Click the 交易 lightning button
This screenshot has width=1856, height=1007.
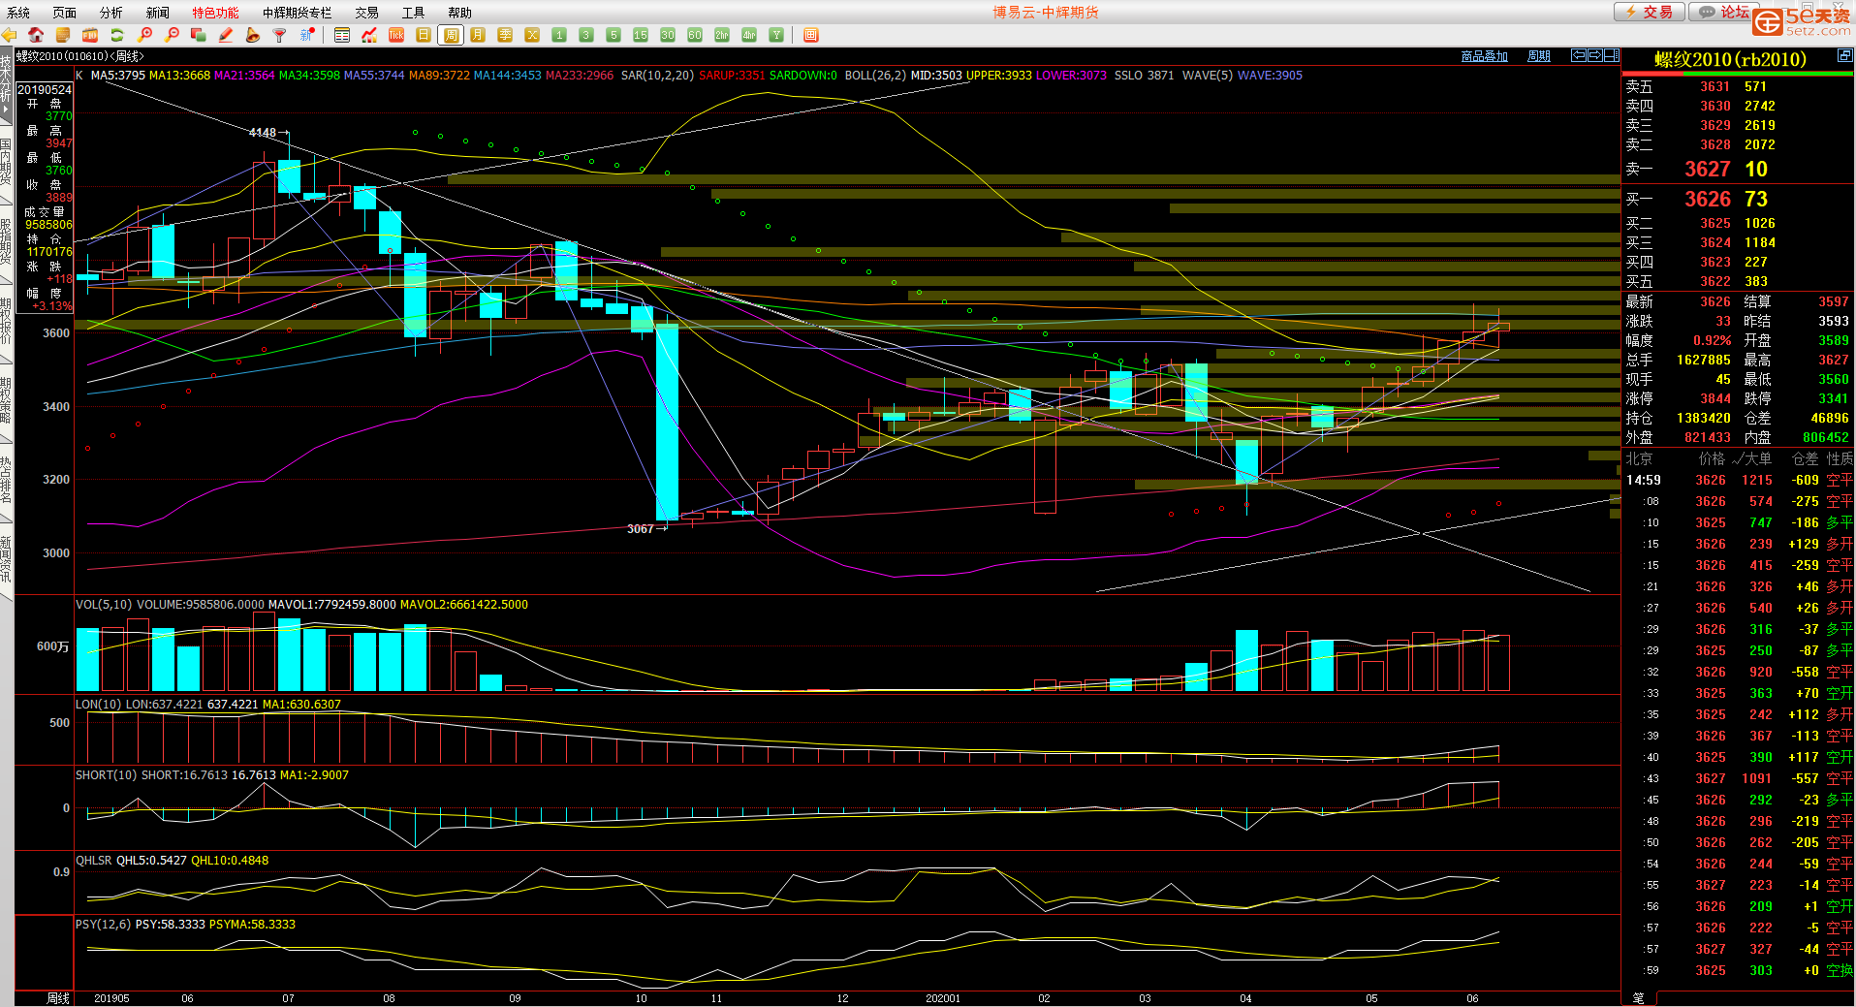pos(1650,12)
